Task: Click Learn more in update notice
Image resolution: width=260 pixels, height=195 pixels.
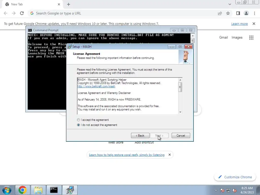Action: pos(239,24)
